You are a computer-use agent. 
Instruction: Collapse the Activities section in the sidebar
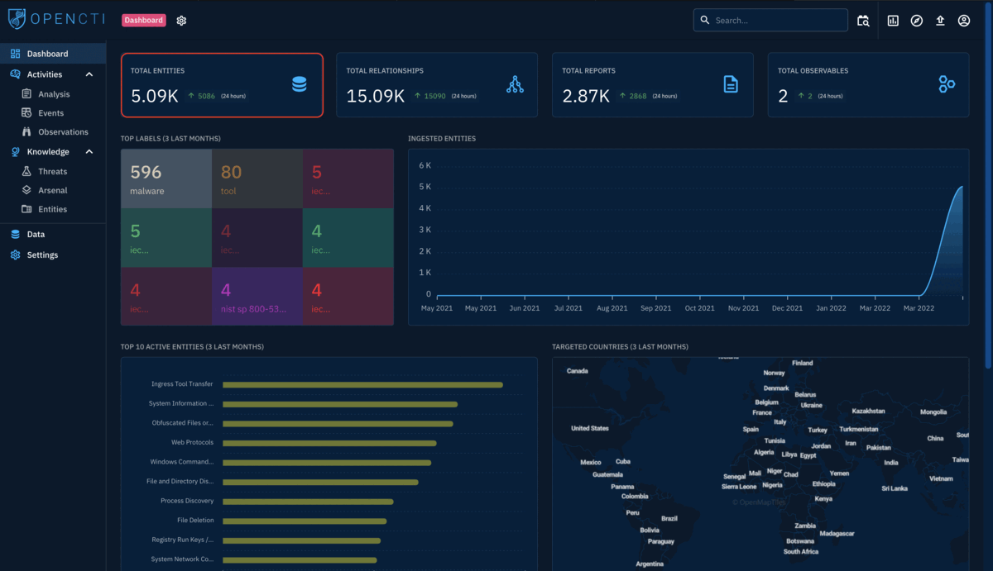coord(89,74)
